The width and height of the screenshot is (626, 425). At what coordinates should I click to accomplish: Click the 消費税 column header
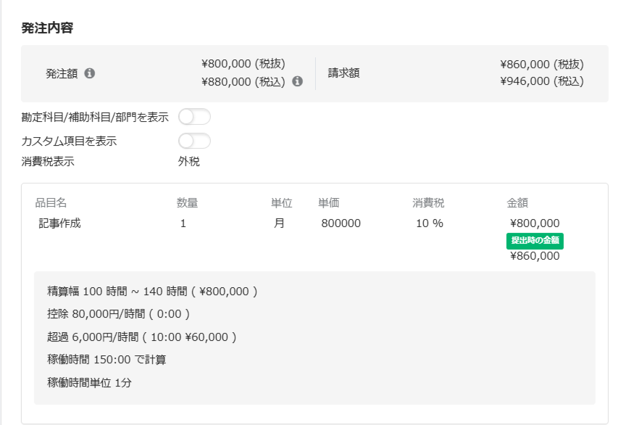coord(427,203)
